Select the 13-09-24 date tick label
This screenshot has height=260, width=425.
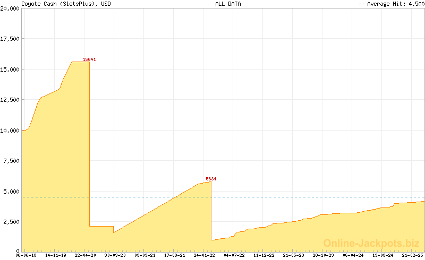pyautogui.click(x=383, y=255)
